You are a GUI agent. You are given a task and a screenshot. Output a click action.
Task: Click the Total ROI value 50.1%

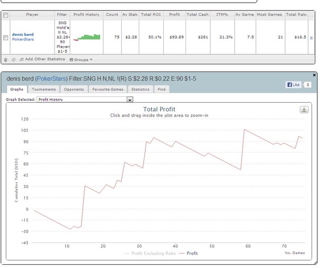[155, 37]
